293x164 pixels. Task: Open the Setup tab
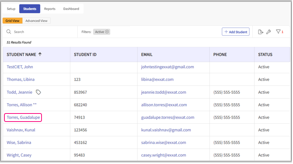click(x=11, y=9)
